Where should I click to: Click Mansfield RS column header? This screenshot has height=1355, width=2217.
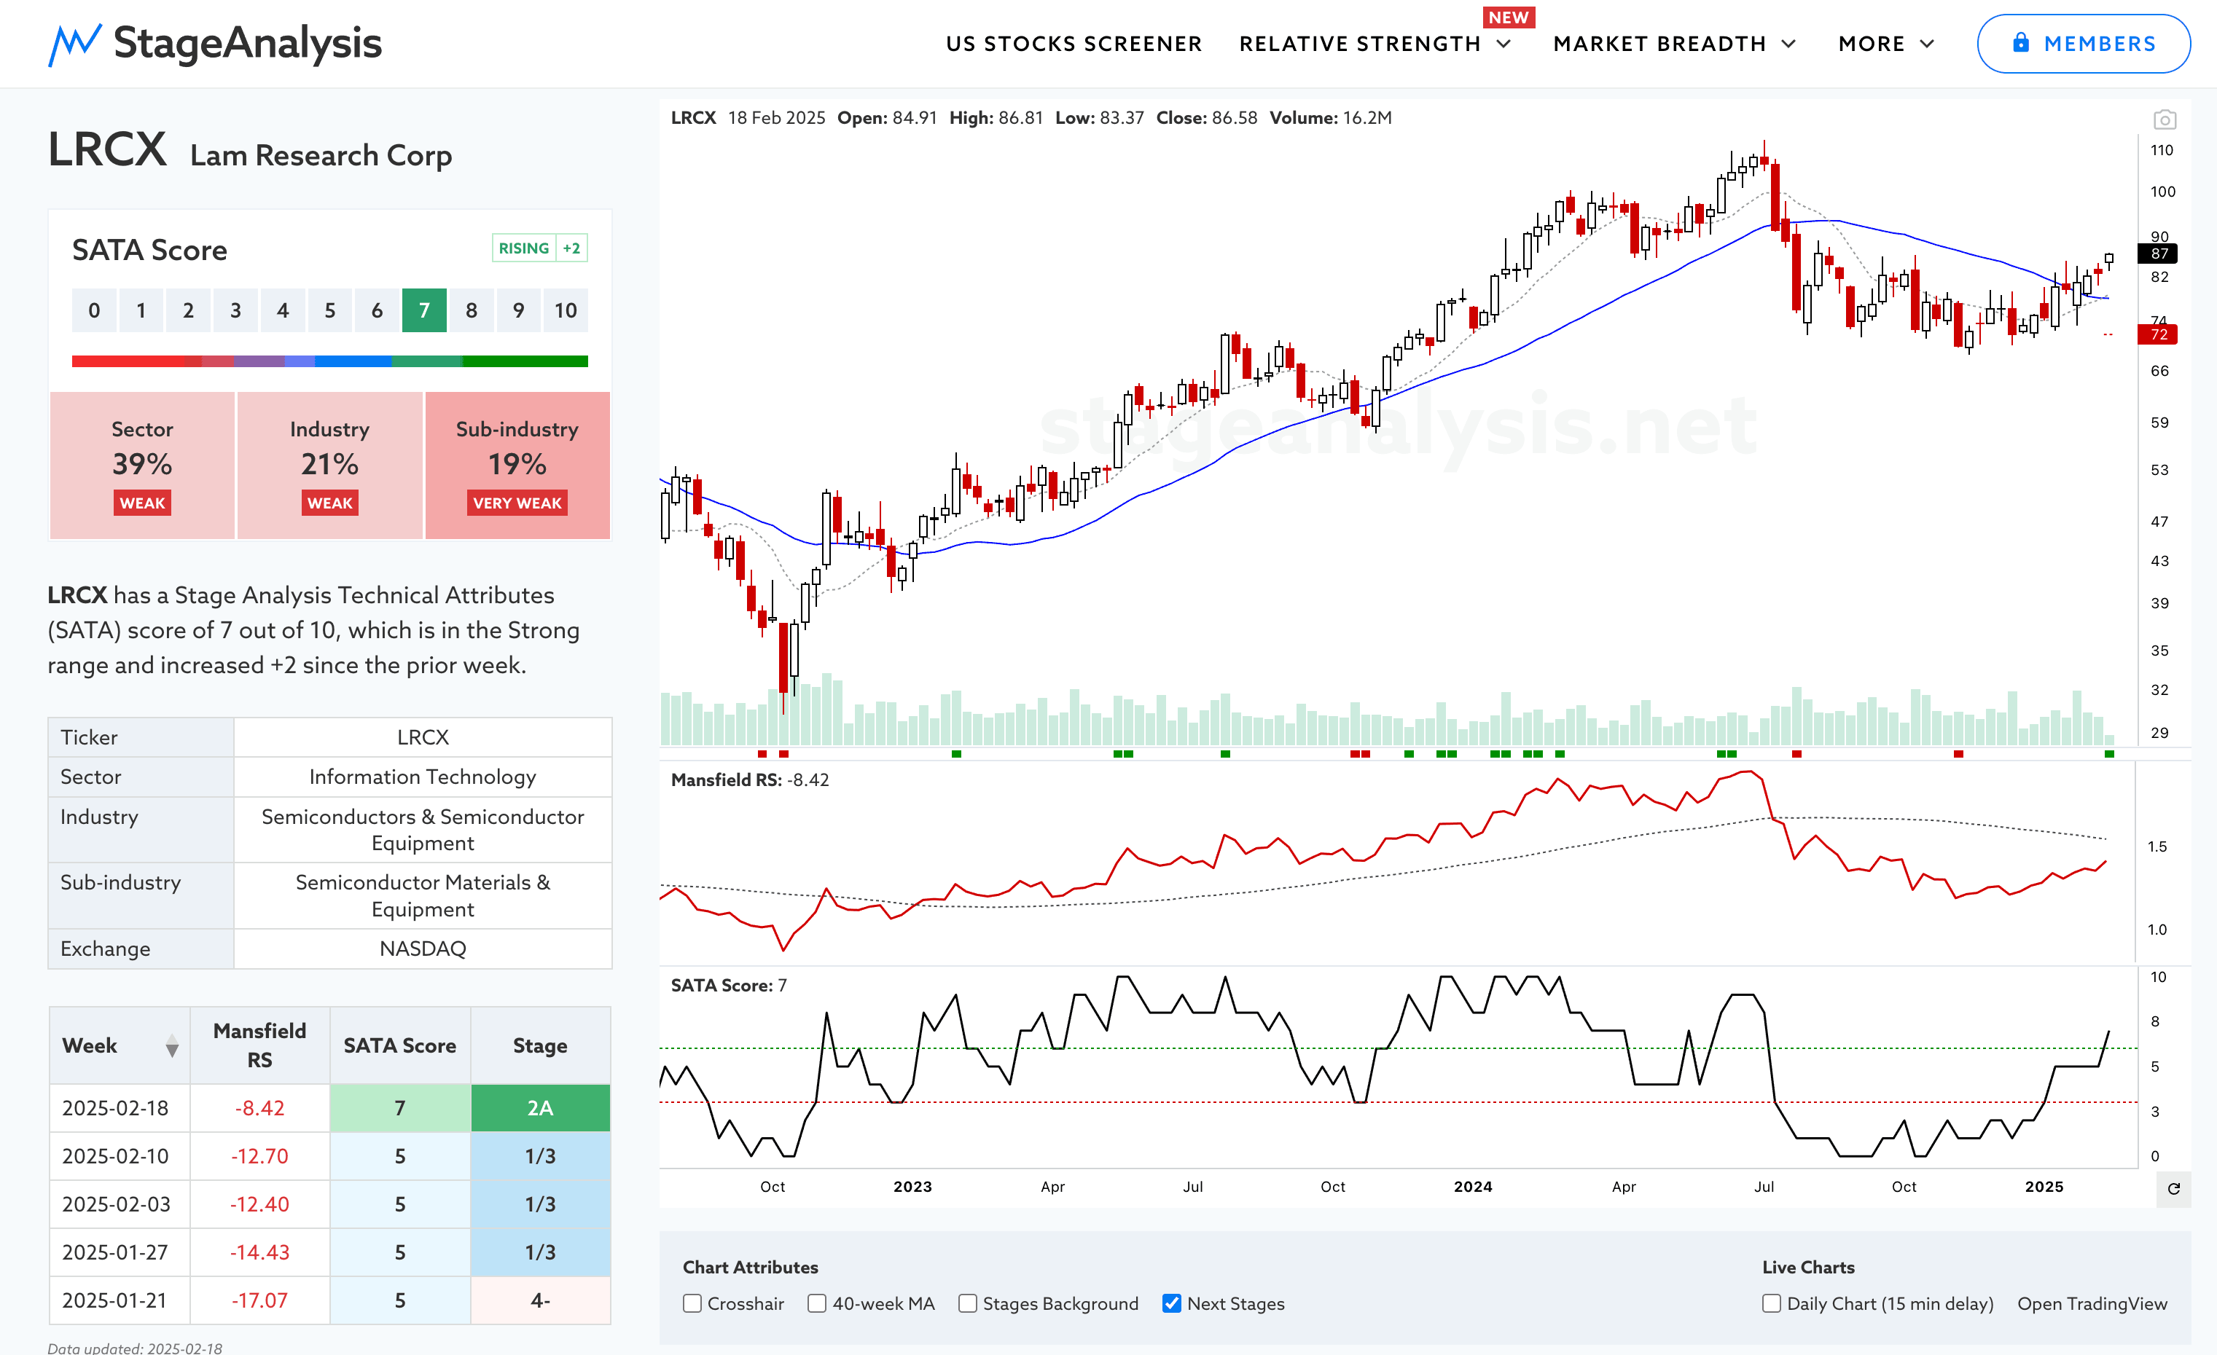pyautogui.click(x=259, y=1045)
